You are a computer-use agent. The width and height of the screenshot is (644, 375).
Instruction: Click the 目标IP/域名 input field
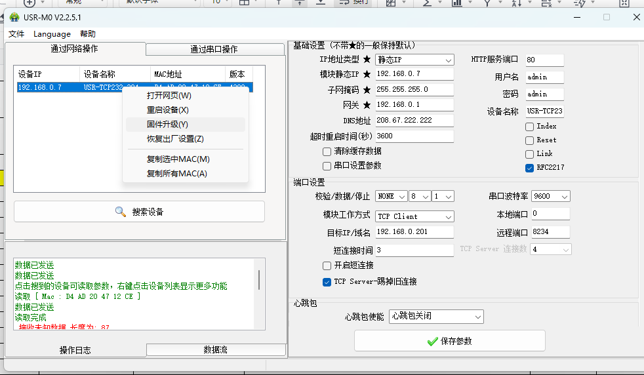pyautogui.click(x=414, y=232)
